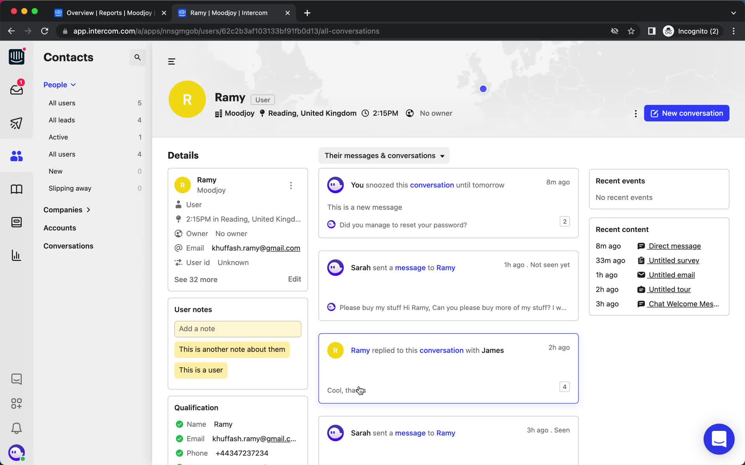
Task: Click the Phone value +44347237234
Action: 242,453
